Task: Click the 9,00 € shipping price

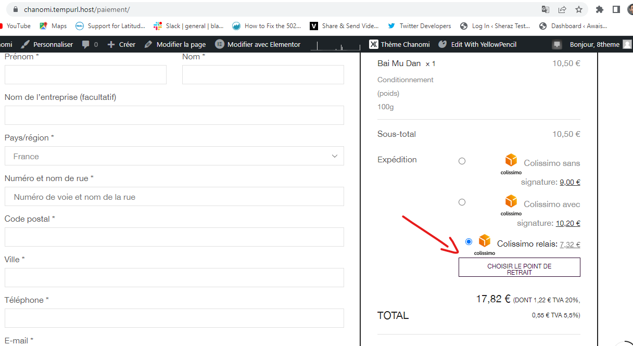Action: [570, 182]
